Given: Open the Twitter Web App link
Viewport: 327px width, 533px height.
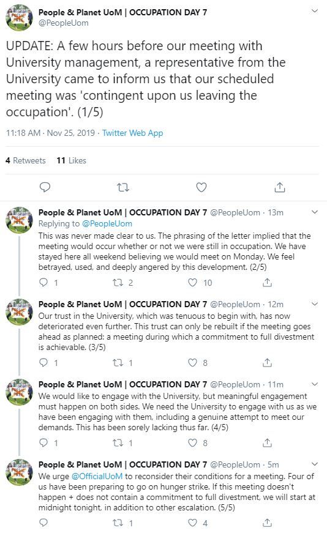Looking at the screenshot, I should click(132, 133).
